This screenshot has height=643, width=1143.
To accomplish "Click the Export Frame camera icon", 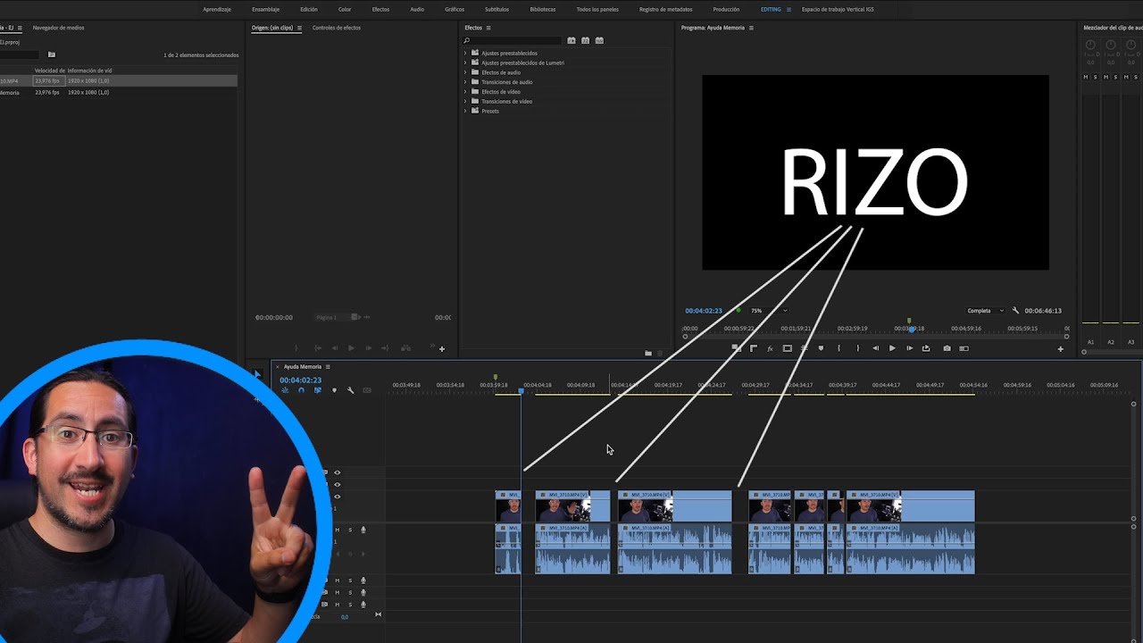I will pos(947,348).
